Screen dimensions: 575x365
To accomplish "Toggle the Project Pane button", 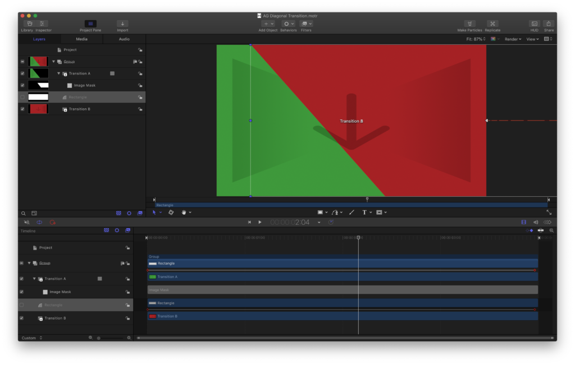I will pyautogui.click(x=90, y=24).
